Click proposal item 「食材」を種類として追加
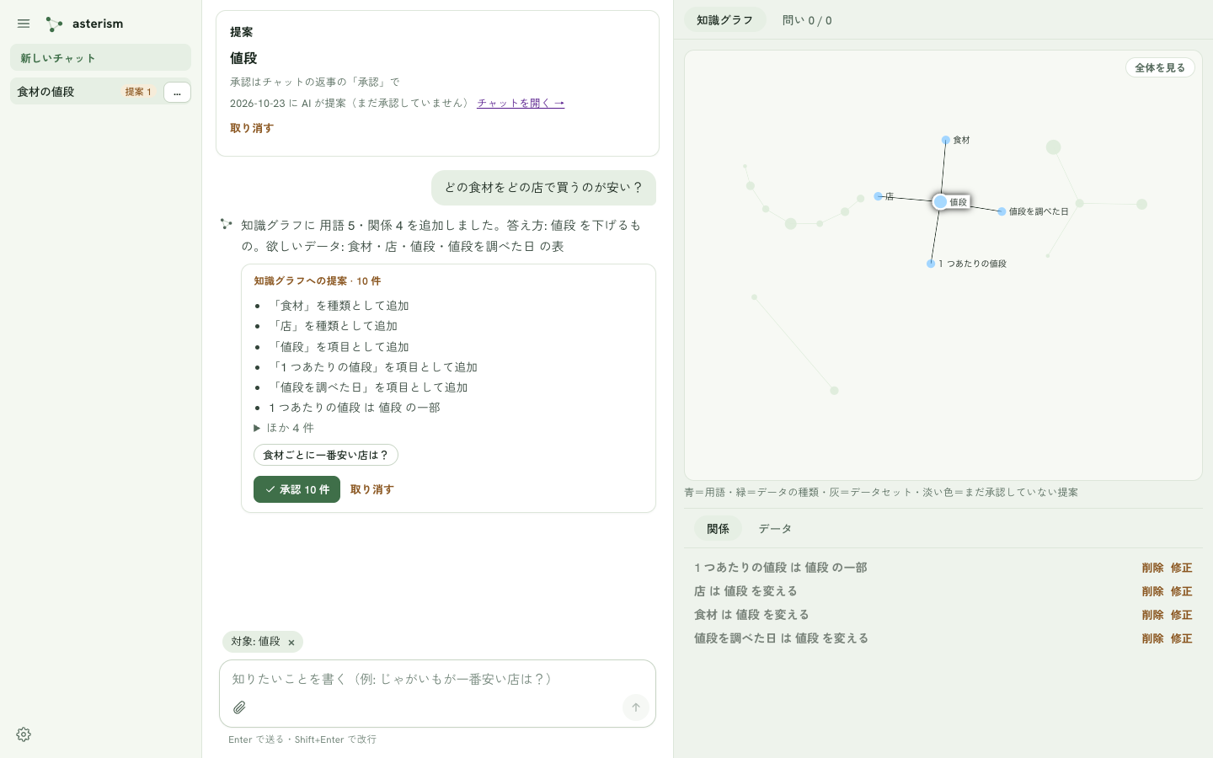This screenshot has width=1213, height=758. pyautogui.click(x=339, y=306)
